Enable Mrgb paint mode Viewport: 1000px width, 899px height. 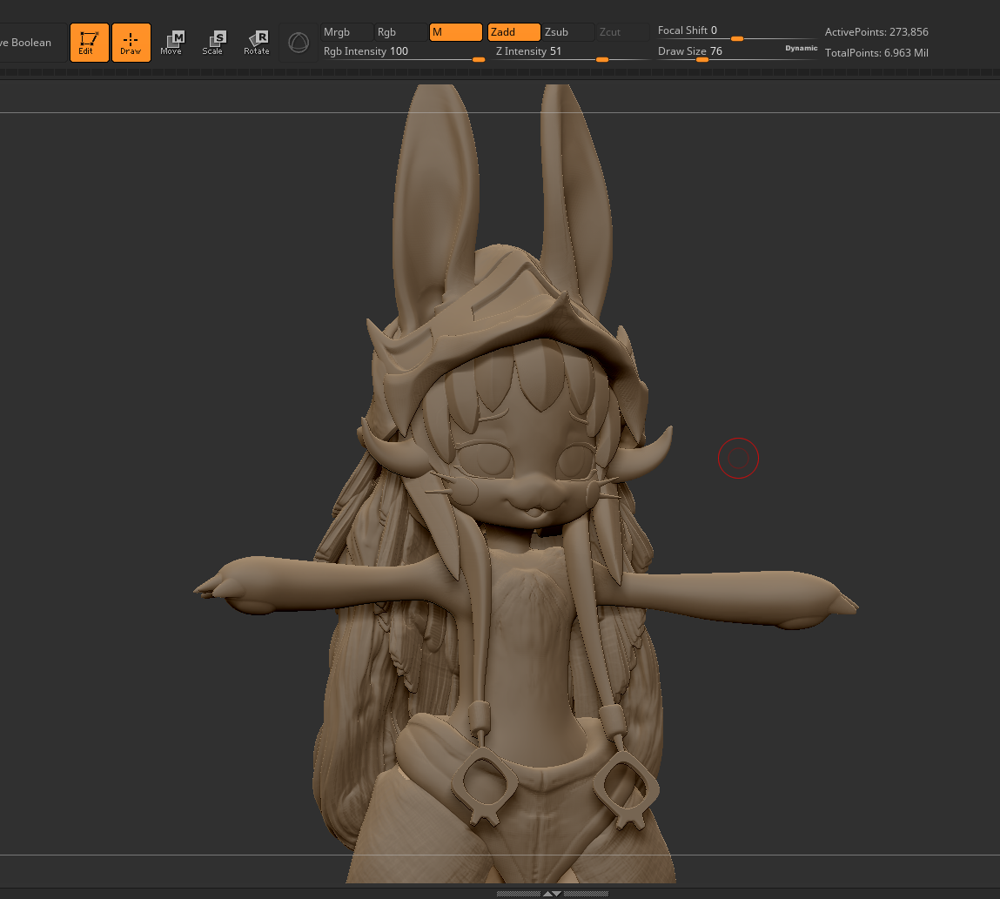[347, 32]
